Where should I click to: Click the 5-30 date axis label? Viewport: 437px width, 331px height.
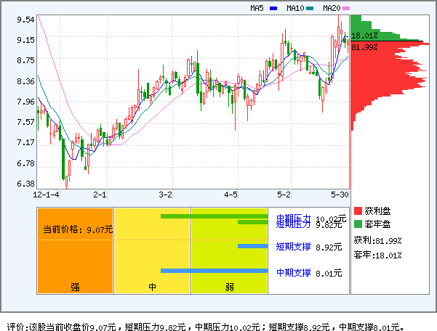(x=339, y=195)
